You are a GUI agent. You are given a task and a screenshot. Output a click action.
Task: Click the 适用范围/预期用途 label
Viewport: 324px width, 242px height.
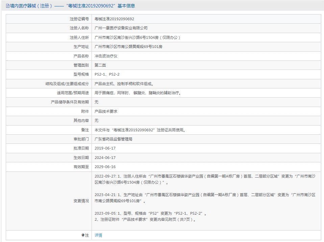pyautogui.click(x=73, y=93)
